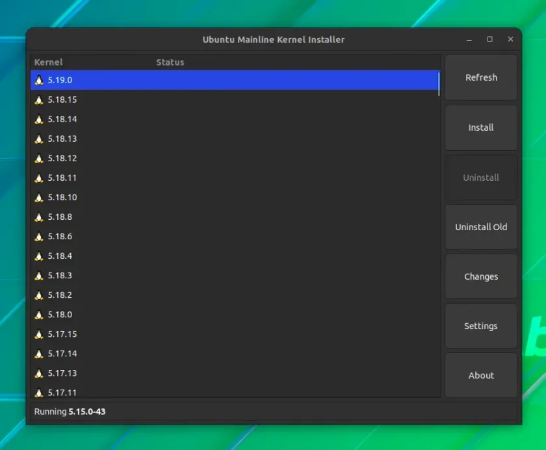This screenshot has height=450, width=546.
Task: Install the selected kernel
Action: (x=481, y=127)
